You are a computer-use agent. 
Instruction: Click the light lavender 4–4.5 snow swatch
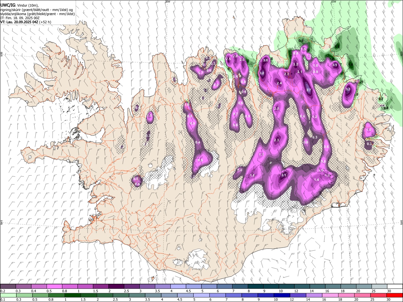tap(178, 286)
